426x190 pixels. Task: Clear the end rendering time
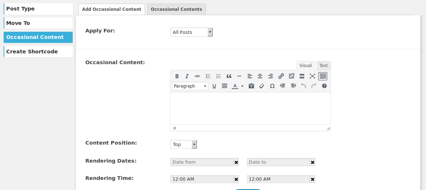[313, 180]
